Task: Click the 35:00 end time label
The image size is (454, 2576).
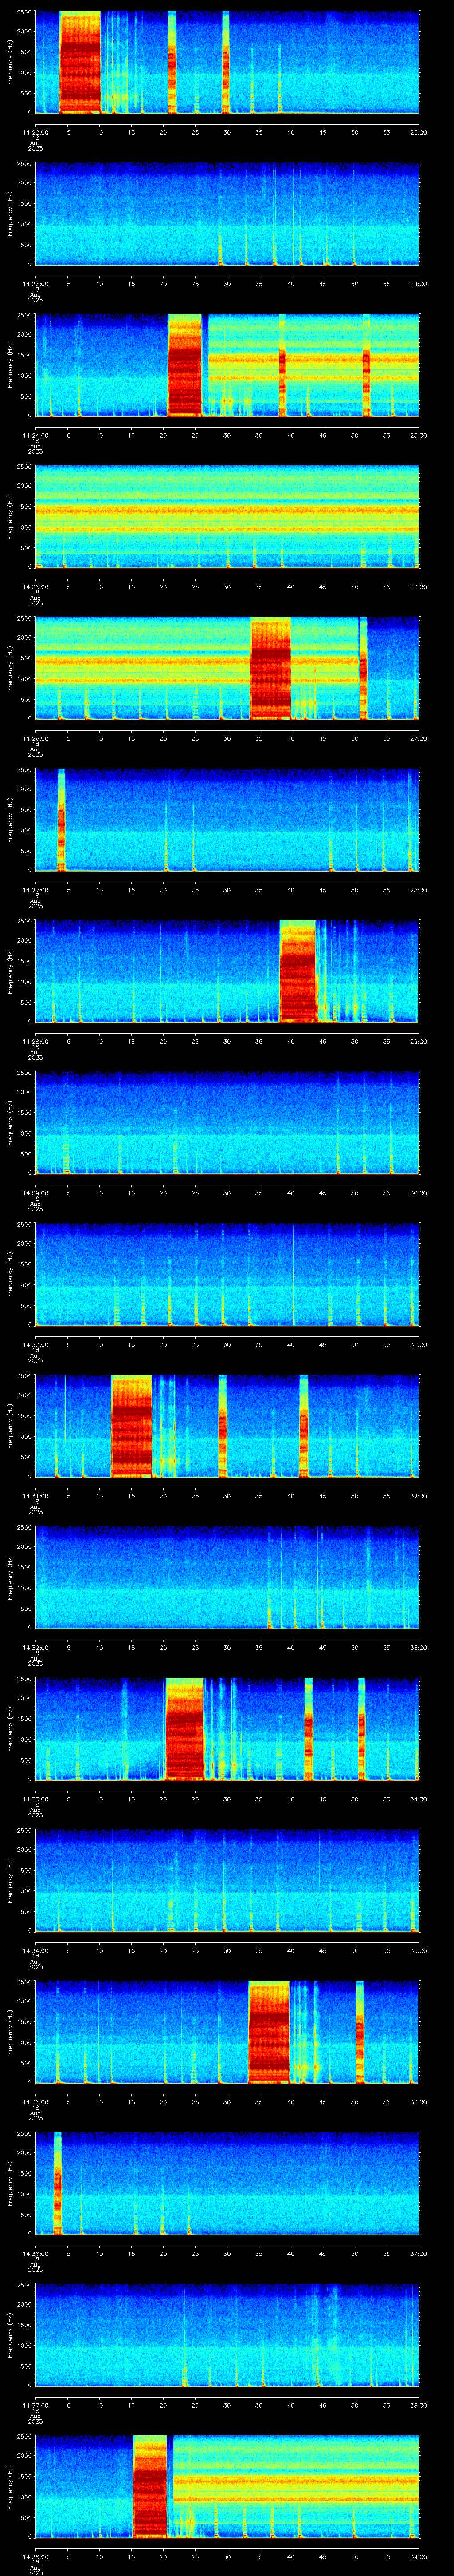Action: 418,1950
